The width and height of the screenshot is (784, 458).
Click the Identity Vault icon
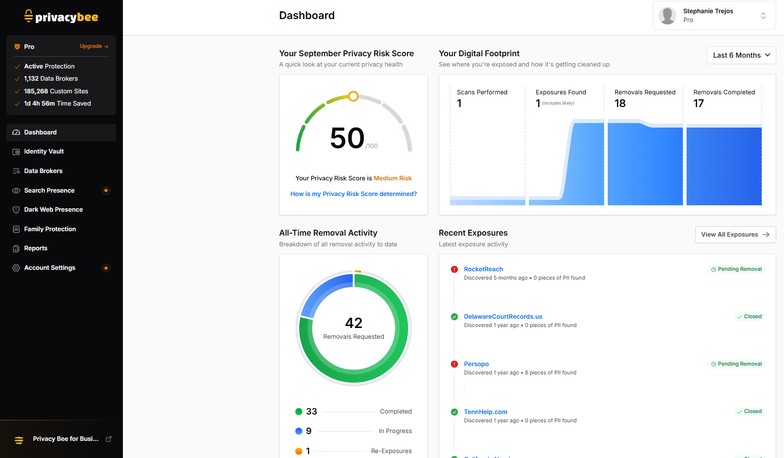click(x=16, y=152)
